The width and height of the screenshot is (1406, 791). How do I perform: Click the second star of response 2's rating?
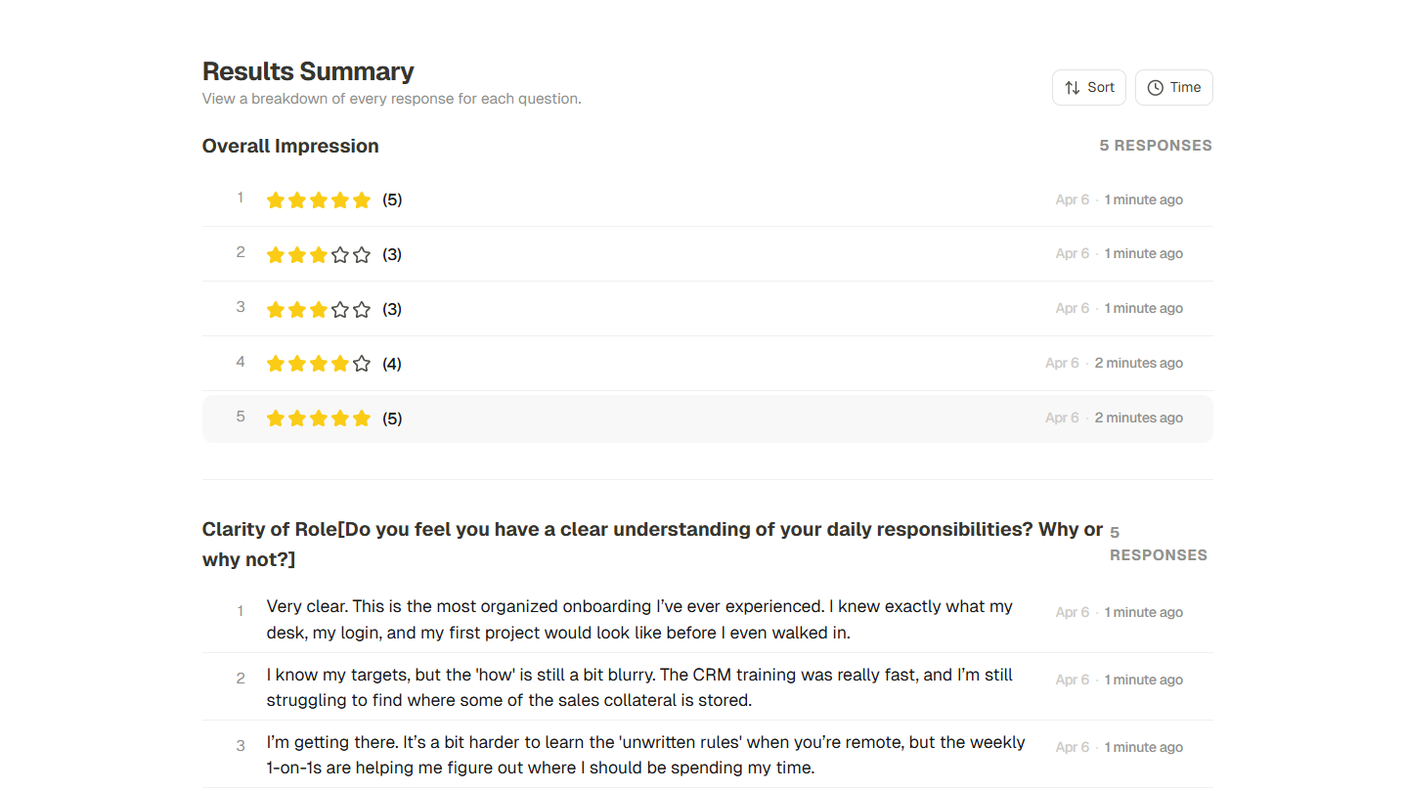click(297, 254)
